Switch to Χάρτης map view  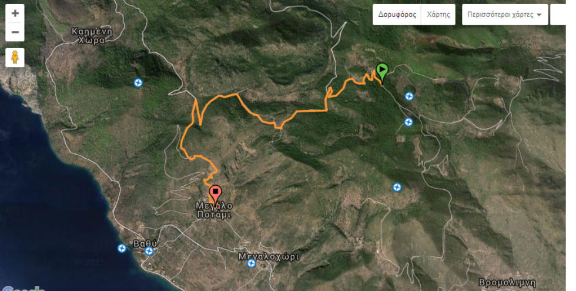438,15
